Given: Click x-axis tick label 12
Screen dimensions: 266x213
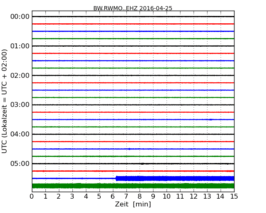Looking at the screenshot, I should click(x=194, y=197).
